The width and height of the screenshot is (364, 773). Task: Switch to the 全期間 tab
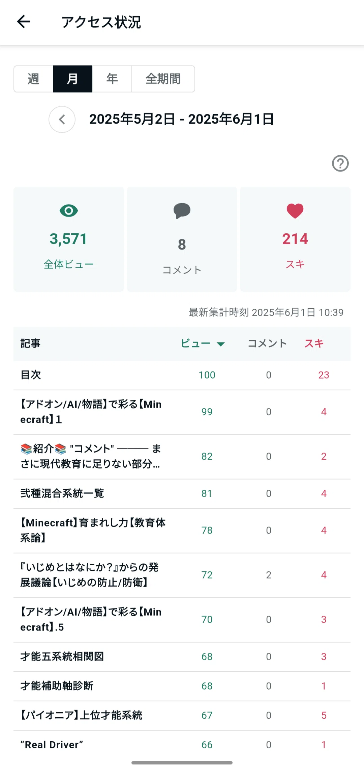tap(163, 79)
